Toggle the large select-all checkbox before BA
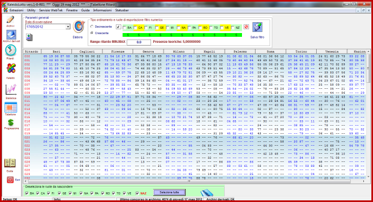 [x=119, y=27]
